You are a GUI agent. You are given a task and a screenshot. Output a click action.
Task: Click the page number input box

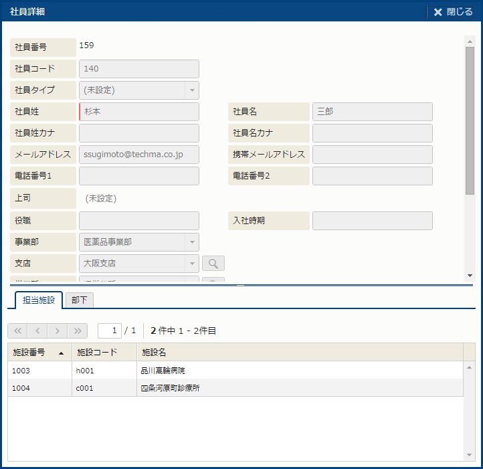tap(109, 331)
